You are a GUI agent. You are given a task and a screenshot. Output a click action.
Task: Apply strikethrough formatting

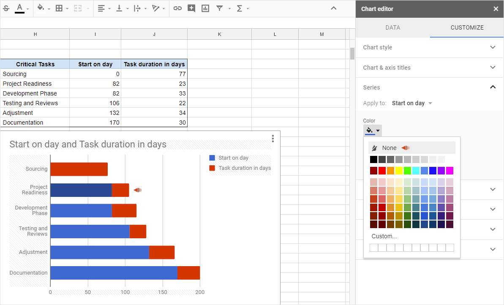[6, 8]
